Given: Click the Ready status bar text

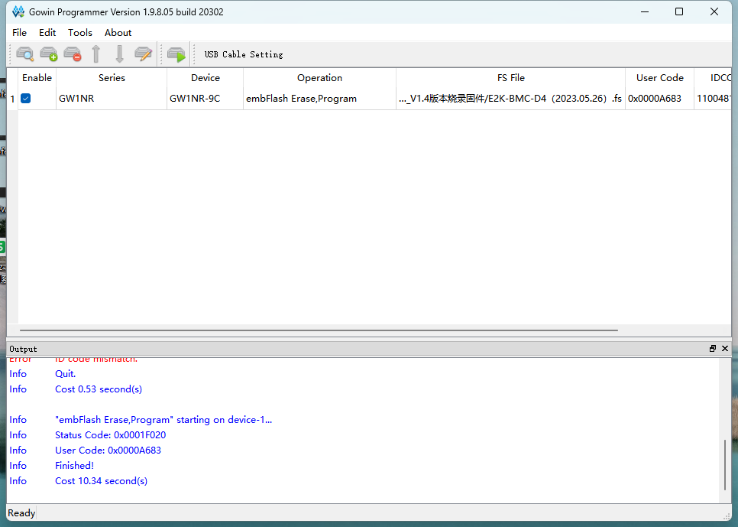Looking at the screenshot, I should (x=21, y=513).
